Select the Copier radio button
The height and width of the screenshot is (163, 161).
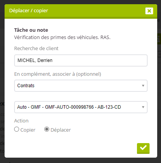(16, 129)
